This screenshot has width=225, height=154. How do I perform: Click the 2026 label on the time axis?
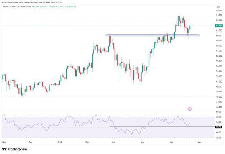click(59, 142)
